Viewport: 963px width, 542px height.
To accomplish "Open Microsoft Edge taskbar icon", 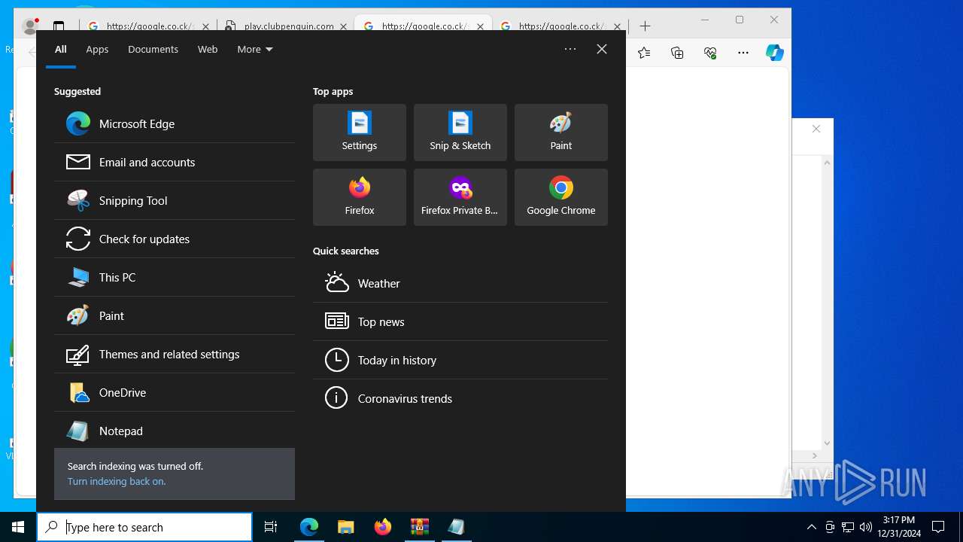I will point(309,527).
